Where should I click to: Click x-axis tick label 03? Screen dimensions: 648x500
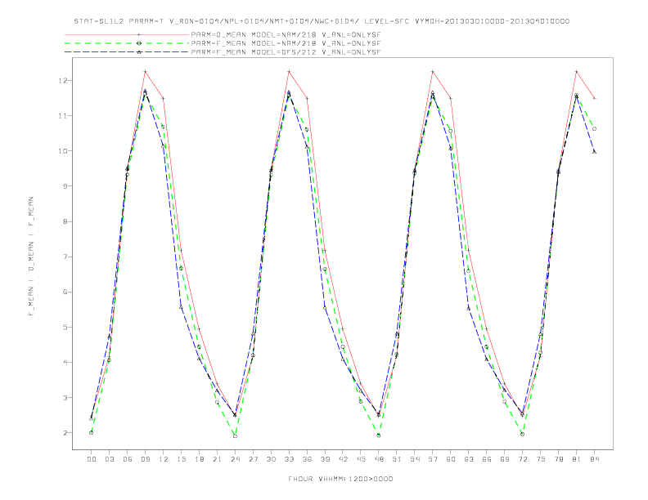(x=109, y=459)
